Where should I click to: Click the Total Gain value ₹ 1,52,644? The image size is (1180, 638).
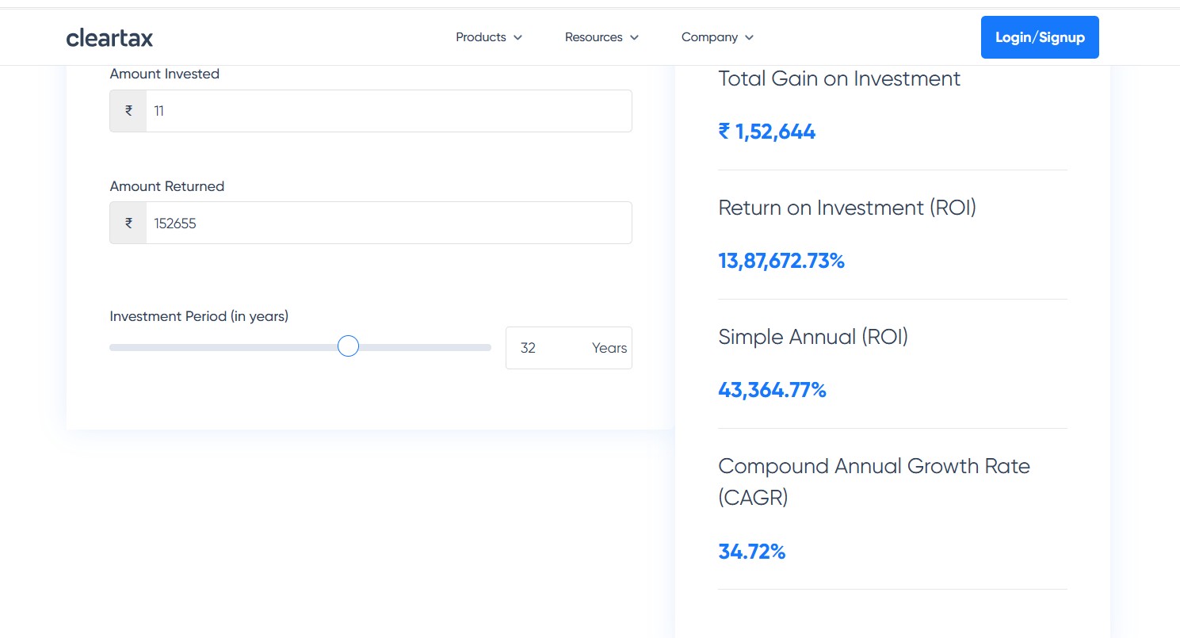click(766, 132)
